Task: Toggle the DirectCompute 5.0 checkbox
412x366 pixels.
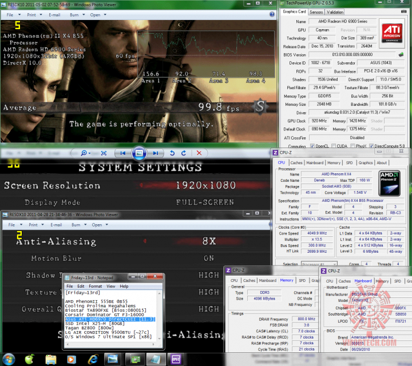Action: (x=371, y=146)
